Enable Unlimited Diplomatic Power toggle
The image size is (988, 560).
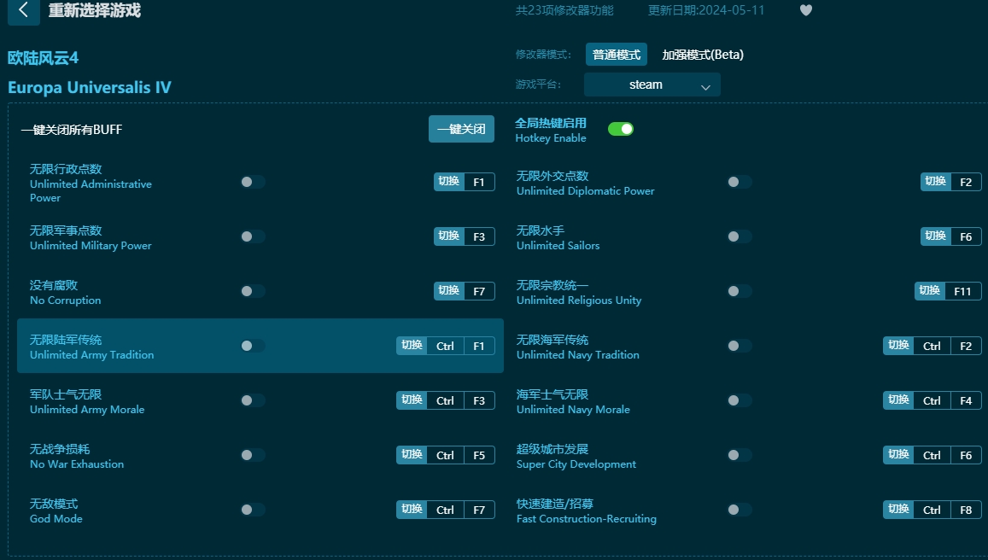point(740,182)
